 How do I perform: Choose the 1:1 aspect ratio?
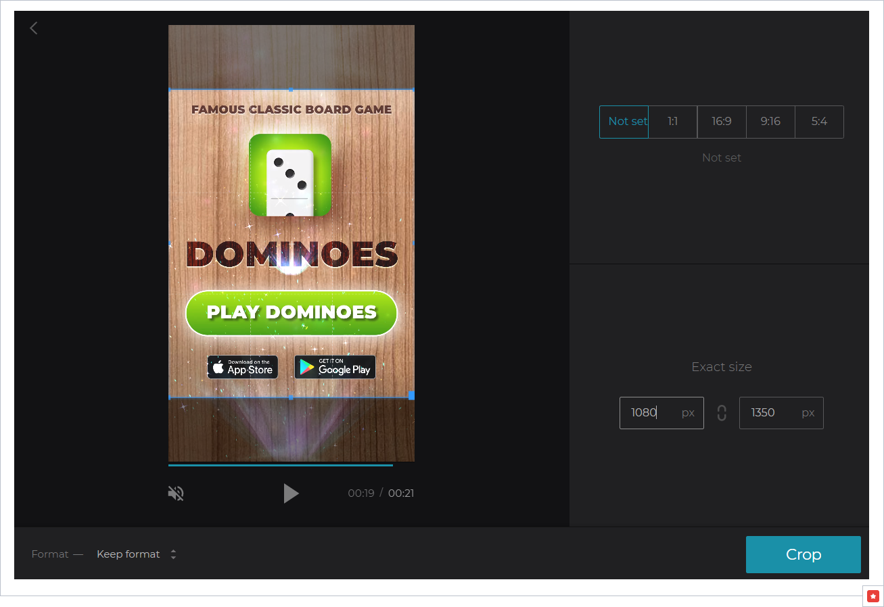tap(672, 122)
